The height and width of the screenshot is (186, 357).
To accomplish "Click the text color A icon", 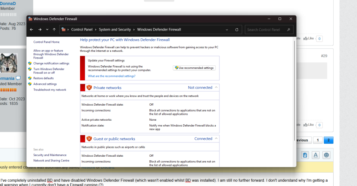I will tap(316, 155).
